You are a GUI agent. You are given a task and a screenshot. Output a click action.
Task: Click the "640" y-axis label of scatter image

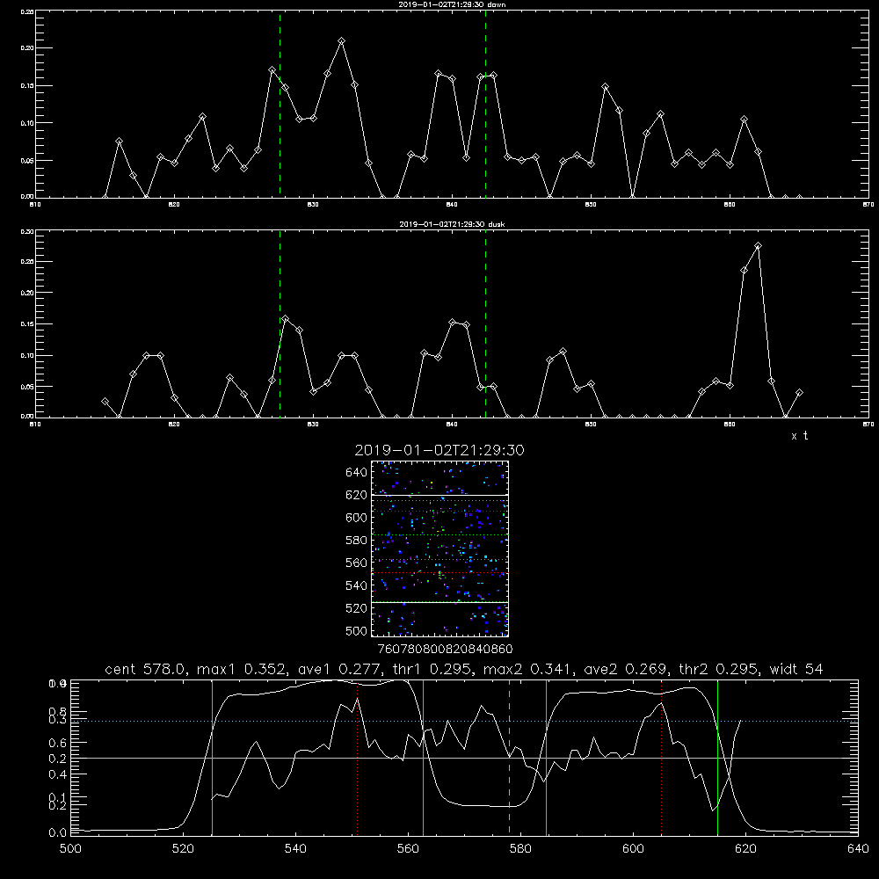[357, 473]
